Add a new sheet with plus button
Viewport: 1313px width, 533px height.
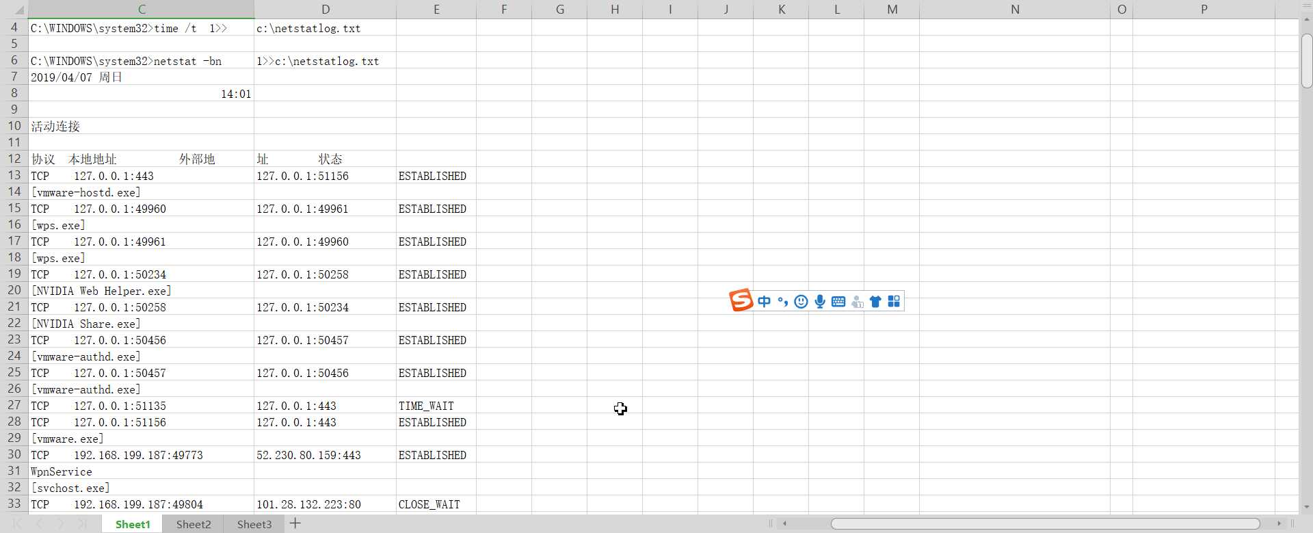[x=295, y=523]
